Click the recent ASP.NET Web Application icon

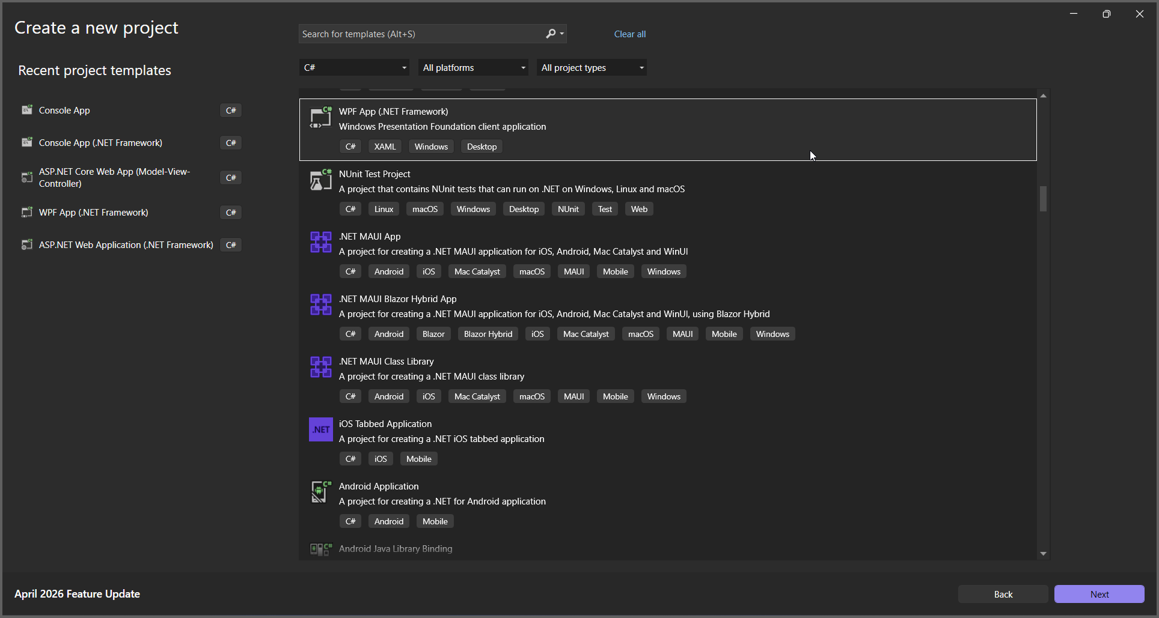click(26, 244)
